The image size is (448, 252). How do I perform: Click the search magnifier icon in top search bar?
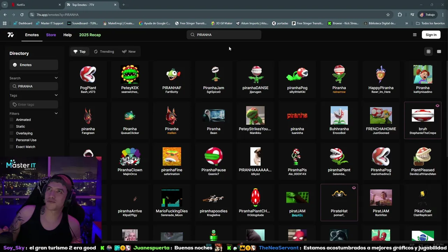click(192, 35)
